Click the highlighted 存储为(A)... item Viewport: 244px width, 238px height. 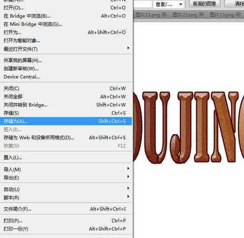coord(66,121)
